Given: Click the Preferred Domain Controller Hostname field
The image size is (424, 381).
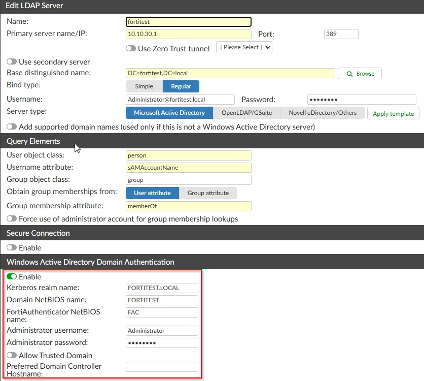Looking at the screenshot, I should [x=162, y=367].
